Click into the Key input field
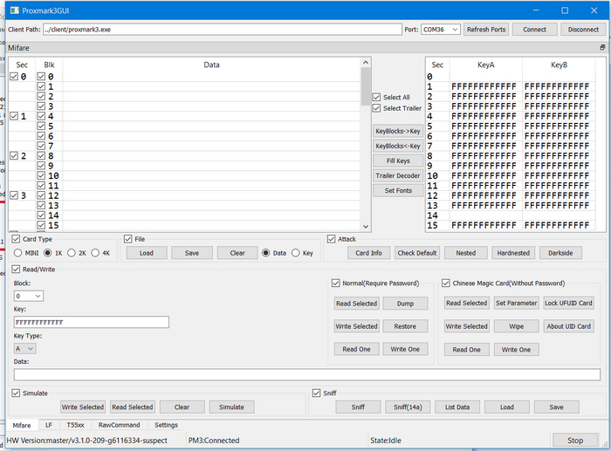The width and height of the screenshot is (611, 451). coord(91,322)
